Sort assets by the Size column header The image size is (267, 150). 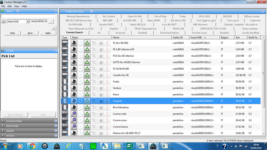[241, 37]
